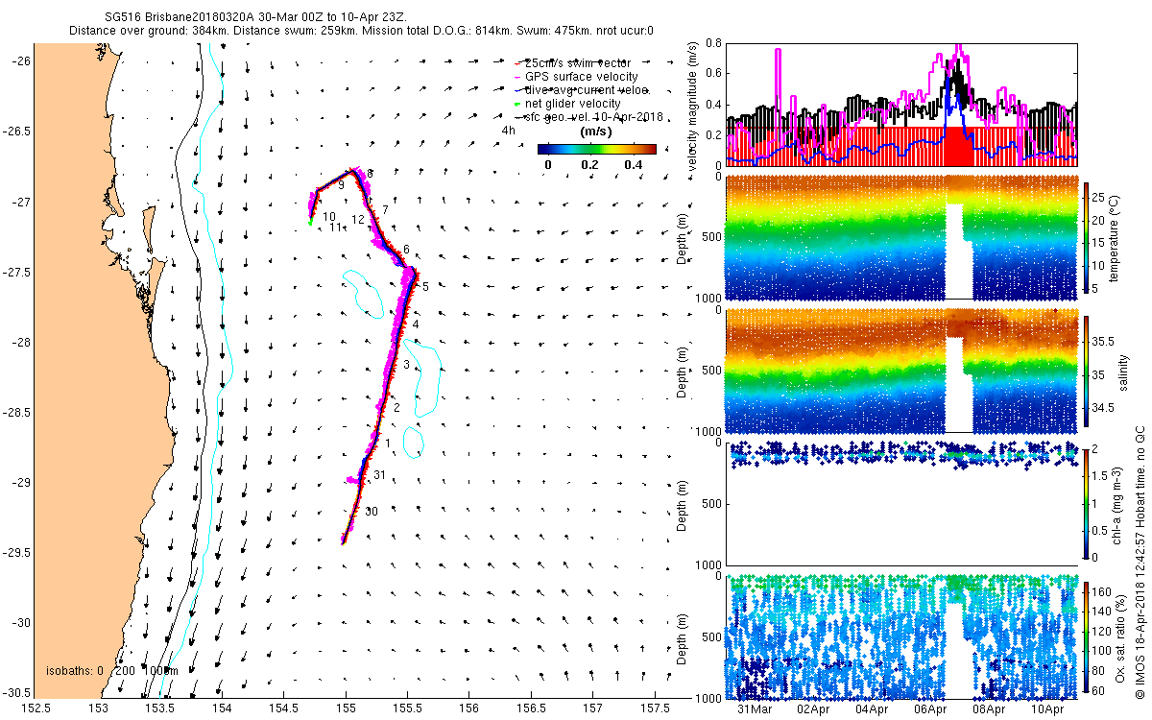Image resolution: width=1152 pixels, height=720 pixels.
Task: Click the 'isobaths: 0 200 000m' label
Action: pos(113,670)
